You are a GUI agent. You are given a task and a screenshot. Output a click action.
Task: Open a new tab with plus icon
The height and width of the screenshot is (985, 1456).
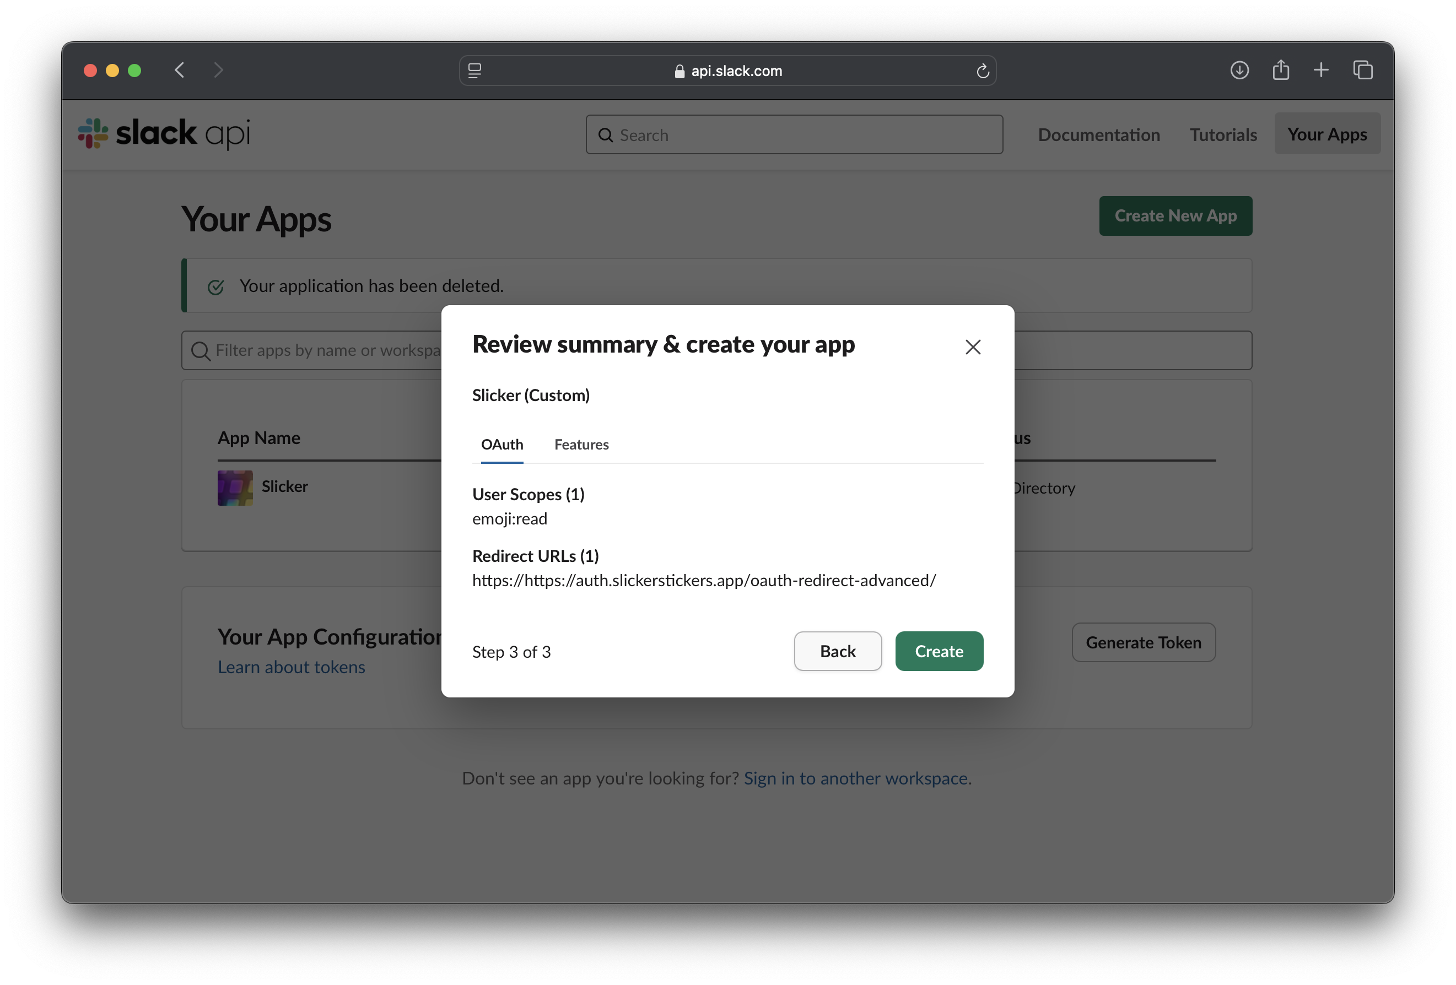tap(1320, 70)
